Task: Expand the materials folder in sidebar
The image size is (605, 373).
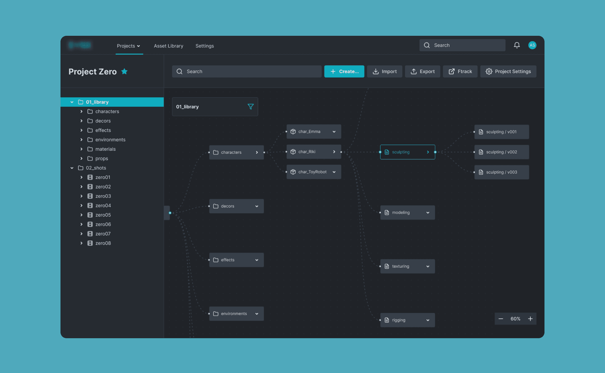Action: pyautogui.click(x=82, y=149)
